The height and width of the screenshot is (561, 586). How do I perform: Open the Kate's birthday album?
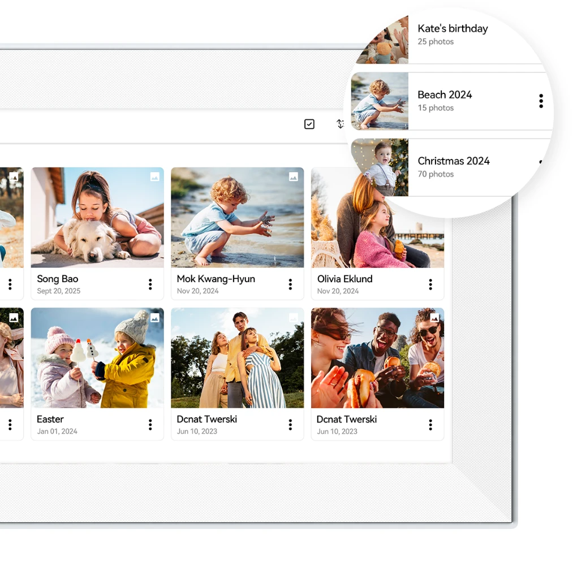pyautogui.click(x=453, y=28)
